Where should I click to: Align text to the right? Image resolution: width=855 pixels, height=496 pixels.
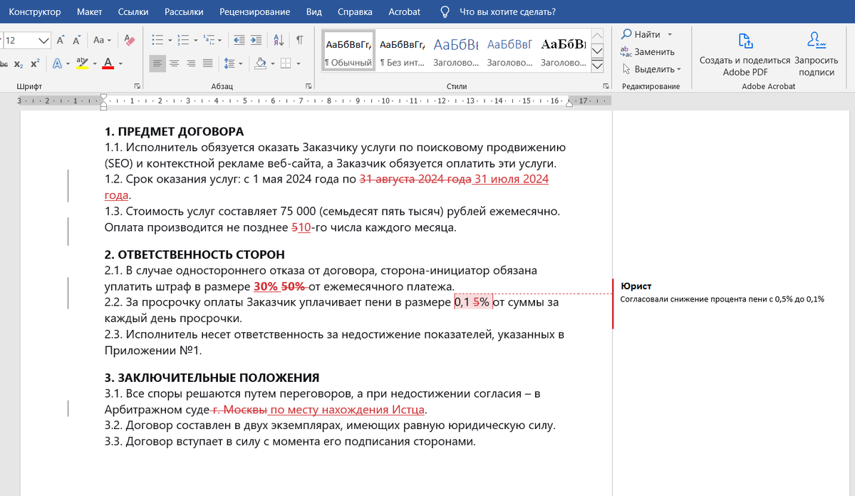click(190, 63)
